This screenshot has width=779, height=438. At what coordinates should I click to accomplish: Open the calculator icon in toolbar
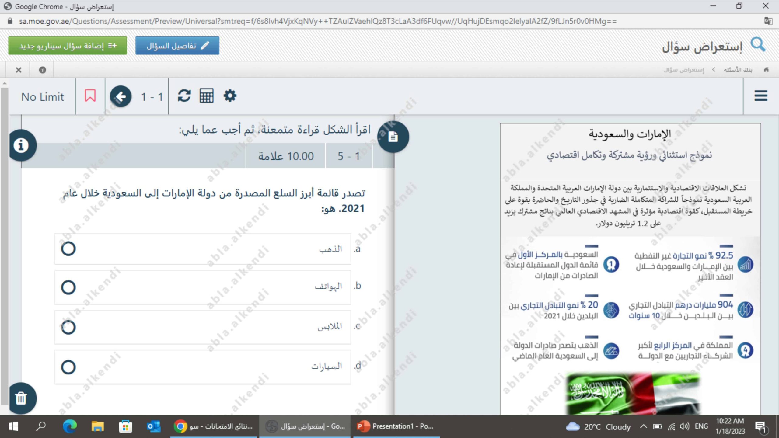pyautogui.click(x=206, y=96)
